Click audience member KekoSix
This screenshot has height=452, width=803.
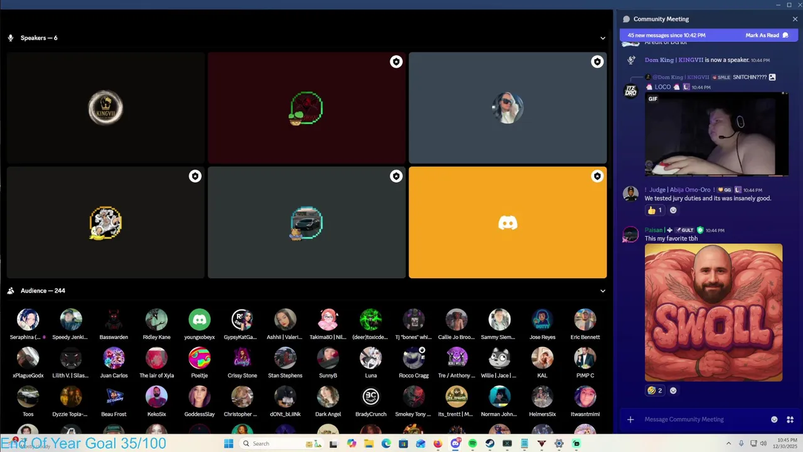click(x=156, y=402)
